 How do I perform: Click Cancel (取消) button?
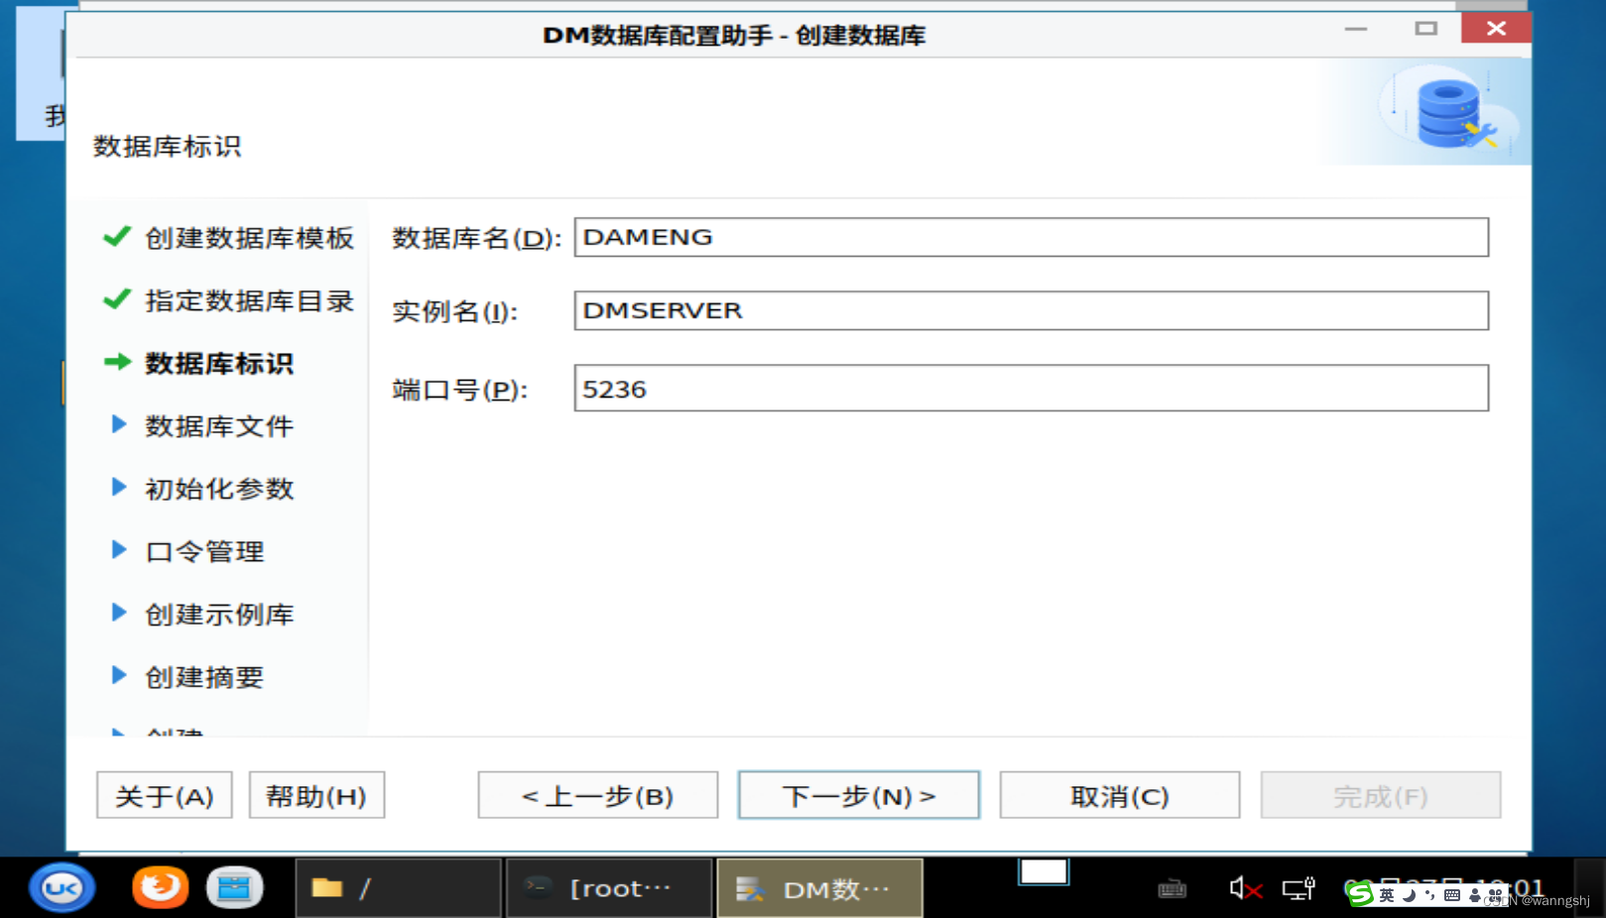1120,795
